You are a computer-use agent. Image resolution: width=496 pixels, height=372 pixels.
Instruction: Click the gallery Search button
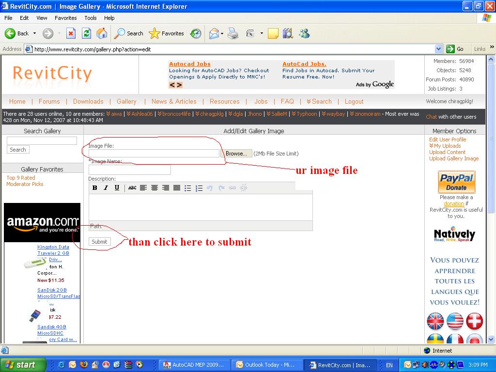[18, 150]
